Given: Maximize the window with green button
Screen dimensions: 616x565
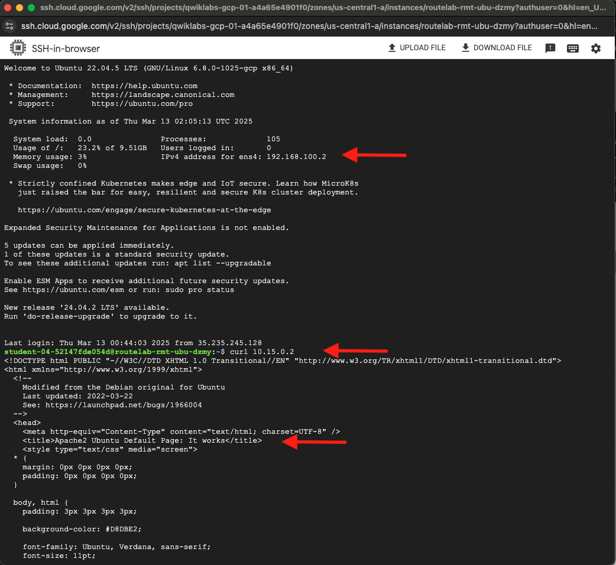Looking at the screenshot, I should [31, 8].
